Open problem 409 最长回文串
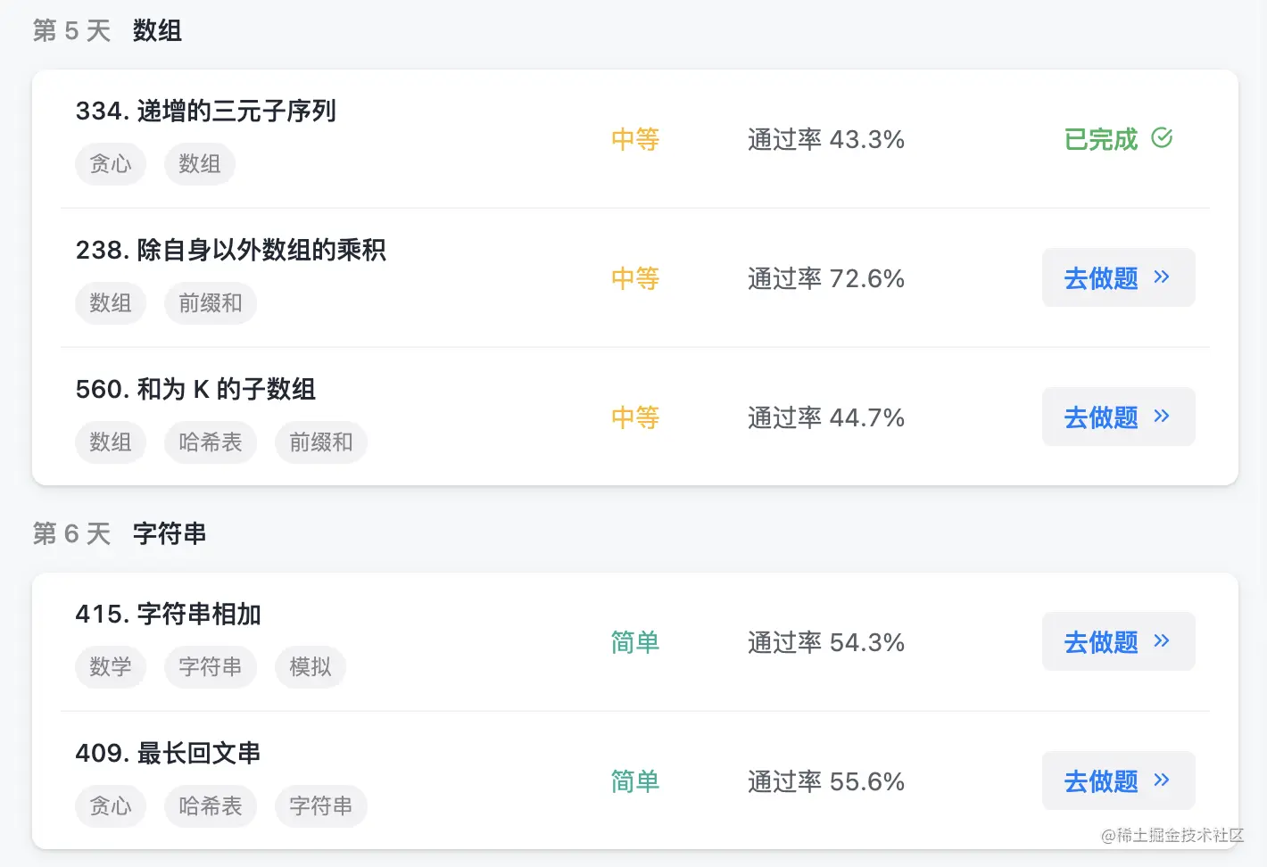This screenshot has width=1267, height=867. tap(168, 754)
